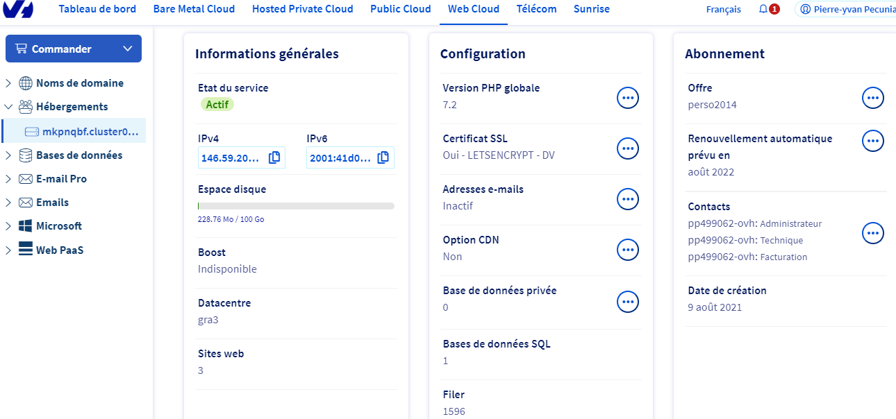The image size is (896, 419).
Task: Expand the Bases de données section
Action: tap(8, 155)
